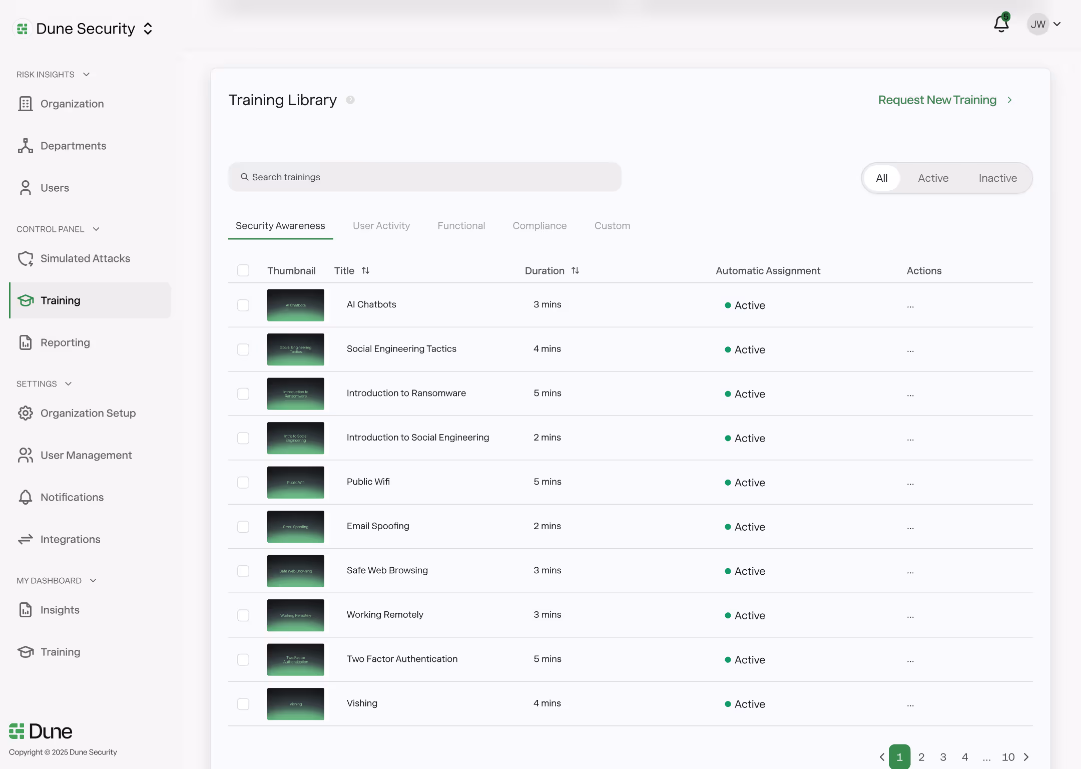The width and height of the screenshot is (1081, 769).
Task: Open the Dune Security organization switcher
Action: (x=148, y=29)
